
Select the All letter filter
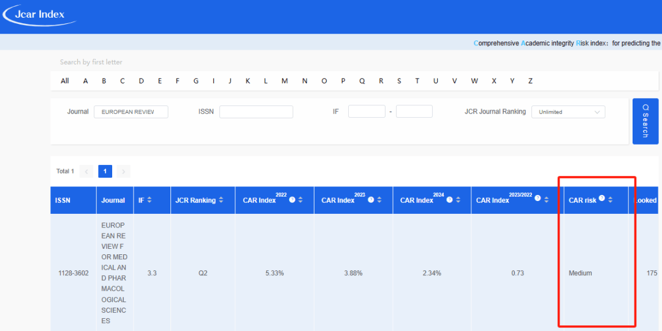pos(65,81)
